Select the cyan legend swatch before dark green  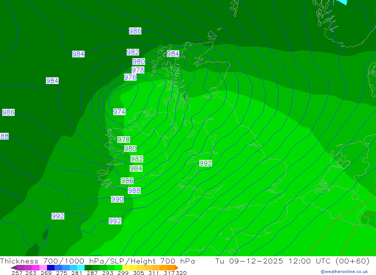[x=81, y=267]
